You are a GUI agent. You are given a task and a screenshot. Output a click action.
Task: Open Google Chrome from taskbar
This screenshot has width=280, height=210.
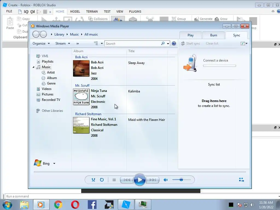click(58, 205)
